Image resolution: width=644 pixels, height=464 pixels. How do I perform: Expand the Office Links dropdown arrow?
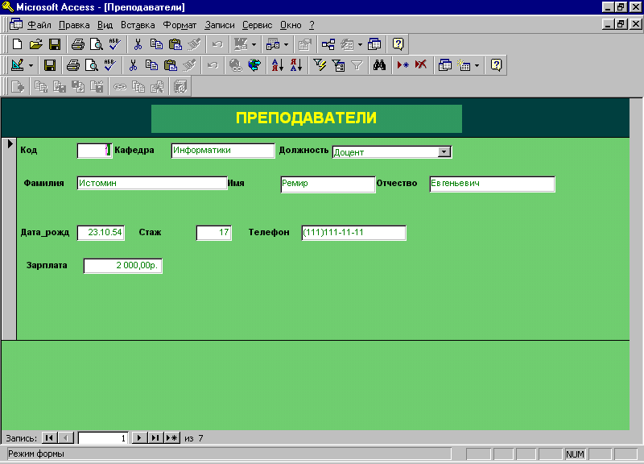click(x=254, y=44)
